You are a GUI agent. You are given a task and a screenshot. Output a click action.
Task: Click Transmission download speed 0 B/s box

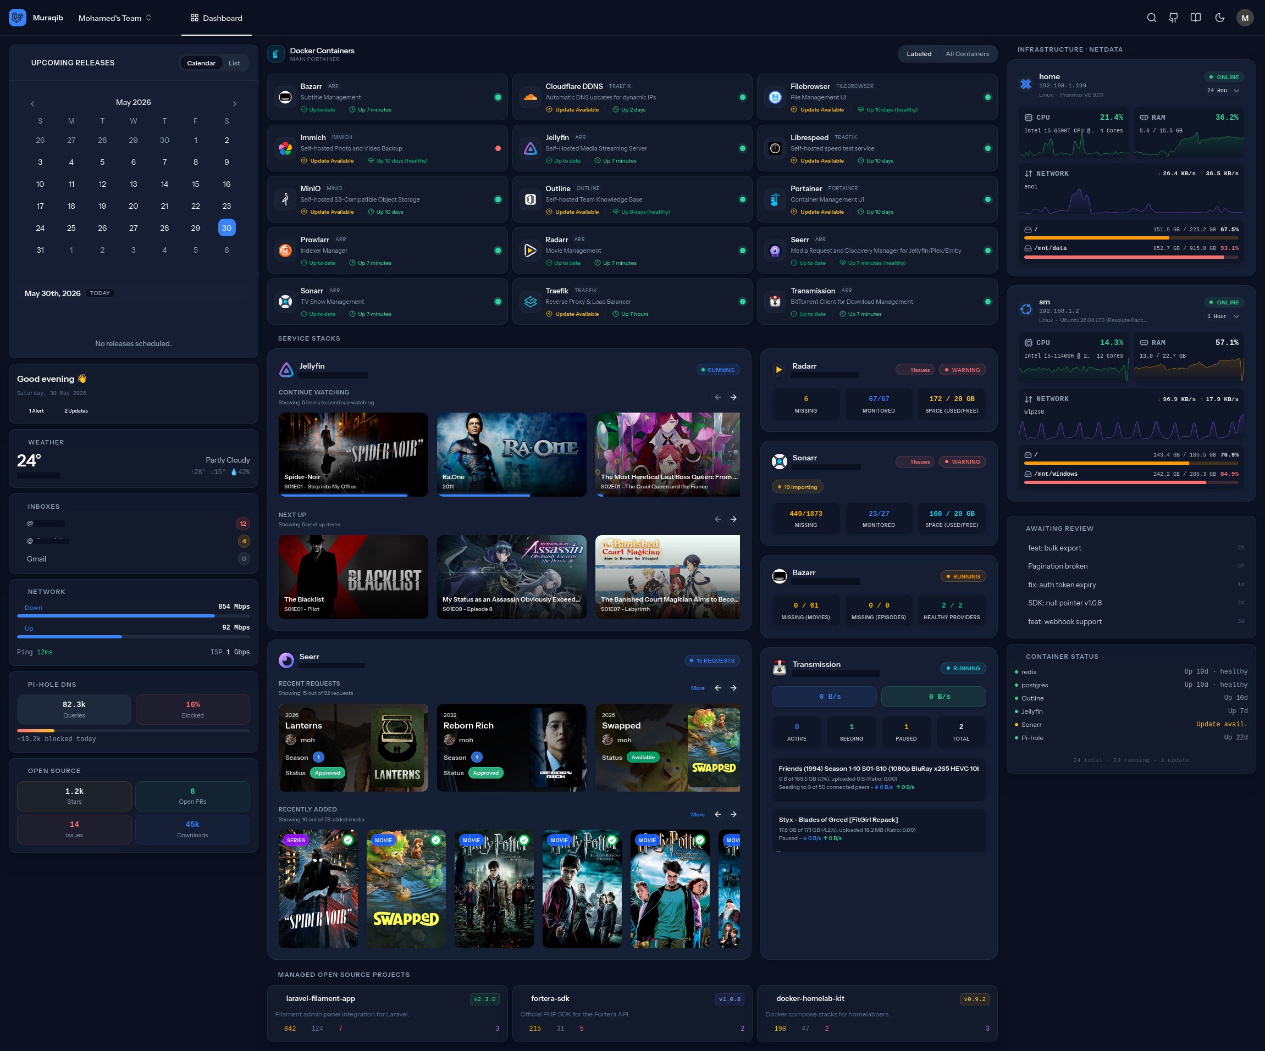824,697
